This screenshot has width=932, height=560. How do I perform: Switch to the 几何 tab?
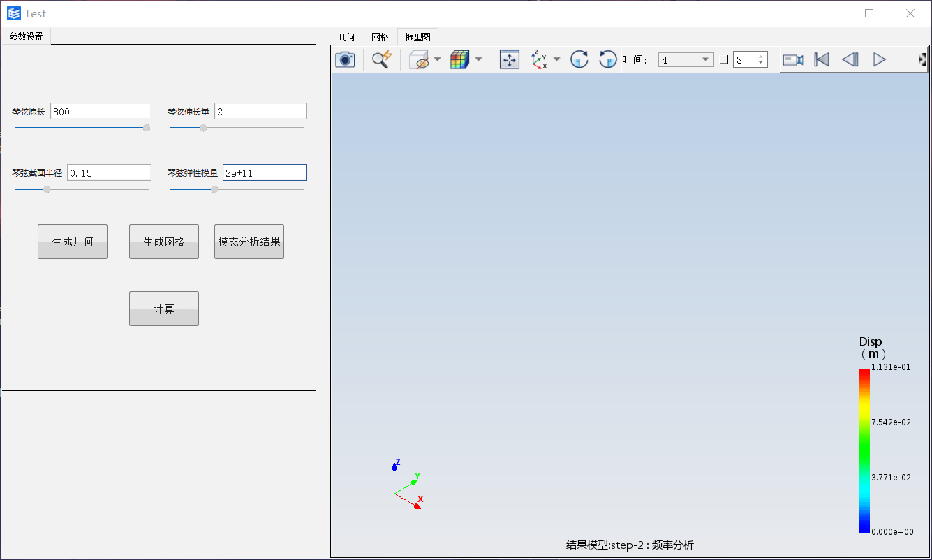346,37
